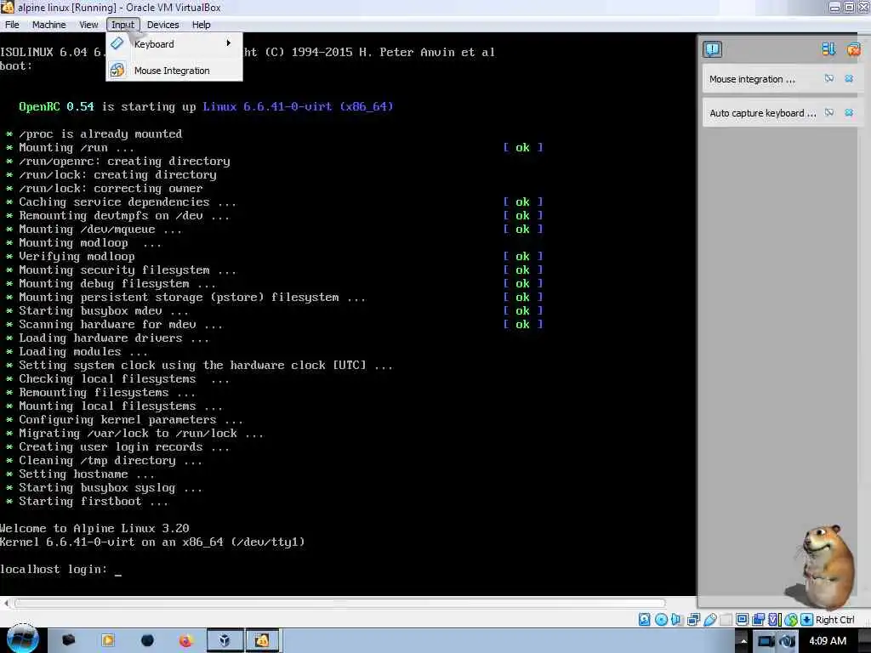871x653 pixels.
Task: Click the Auto capture keyboard notification text
Action: point(763,113)
